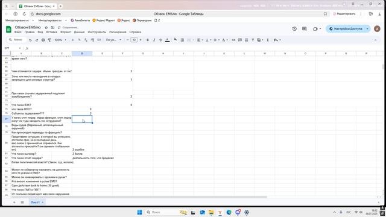Screen dimensions: 386x217
Task: Open the comments history panel
Action: tap(304, 29)
